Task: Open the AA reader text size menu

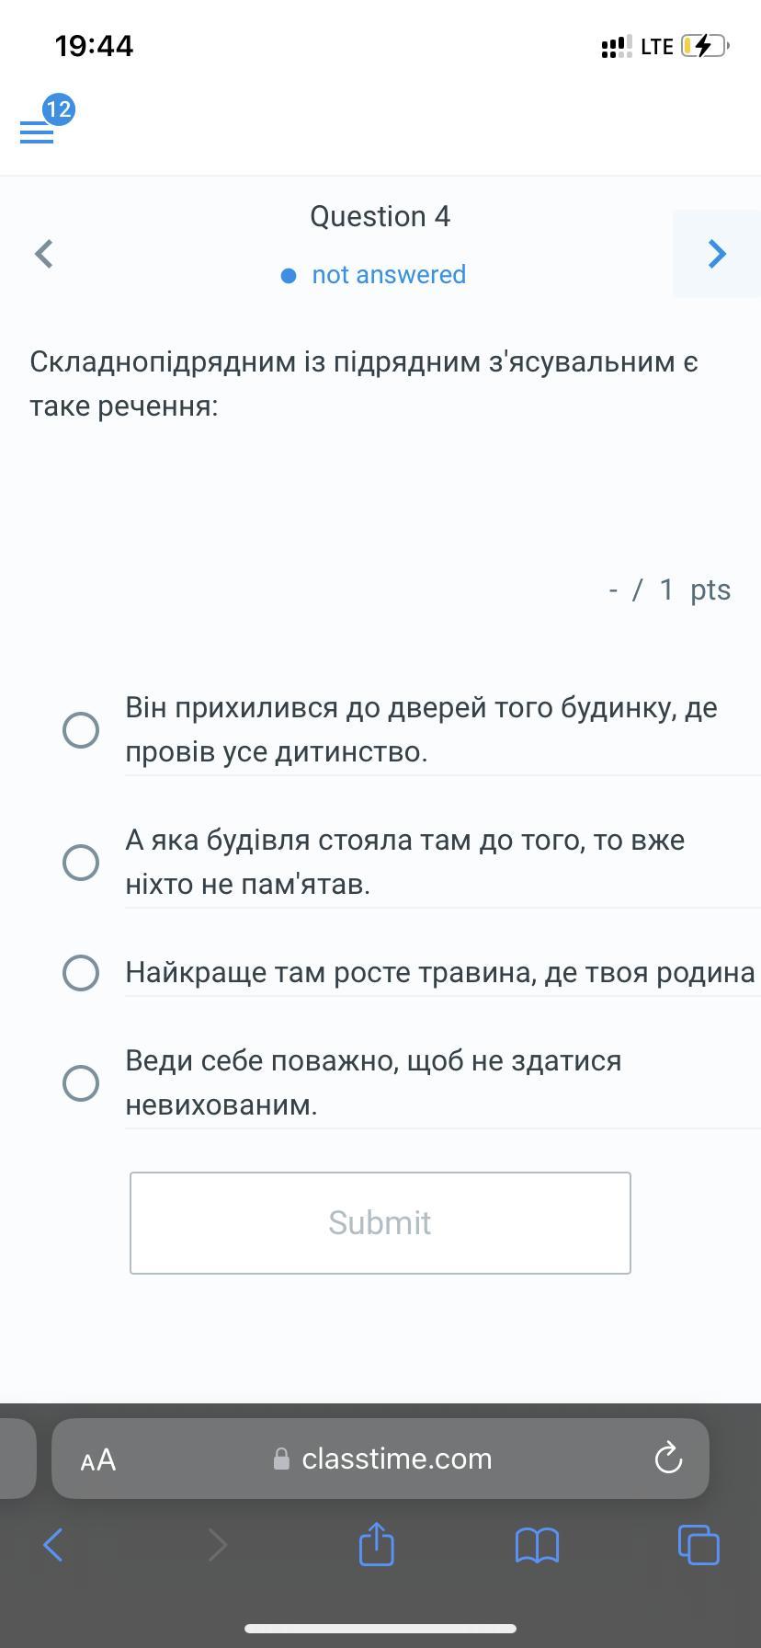Action: [x=97, y=1459]
